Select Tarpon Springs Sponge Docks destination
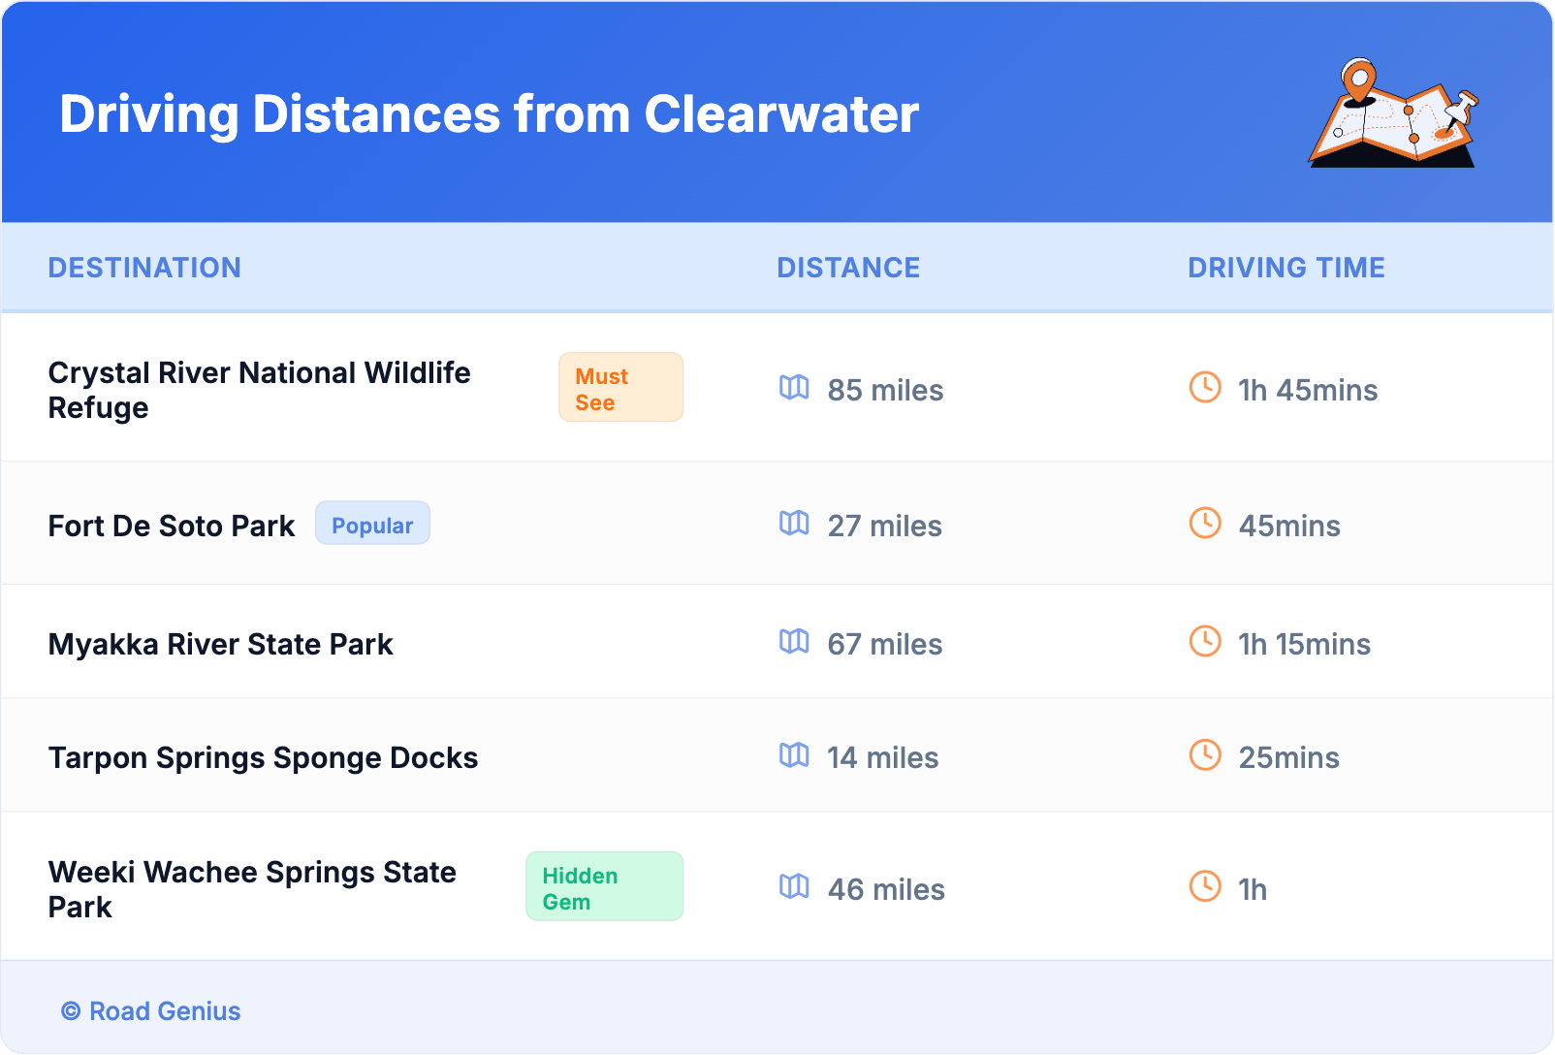 tap(263, 758)
